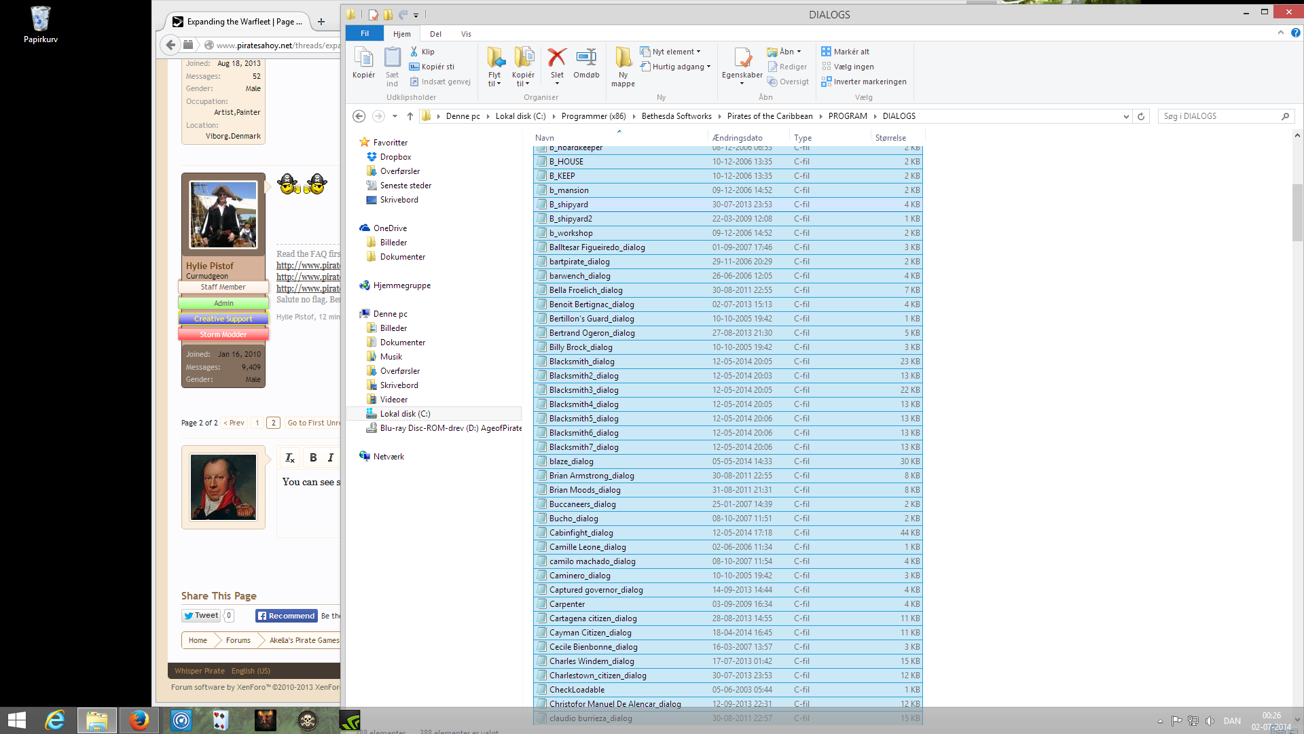Click Vælg ingen to deselect
The image size is (1304, 734).
[x=848, y=67]
